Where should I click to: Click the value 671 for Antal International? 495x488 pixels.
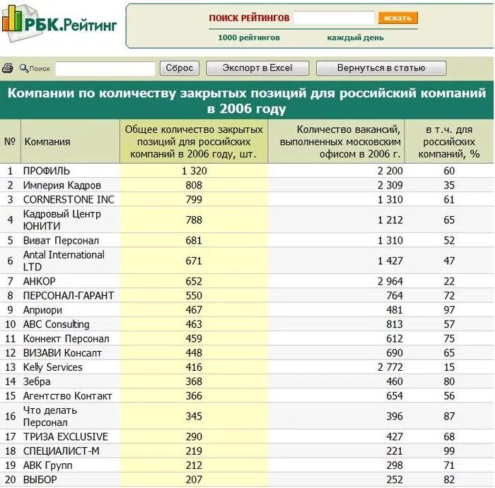[194, 261]
